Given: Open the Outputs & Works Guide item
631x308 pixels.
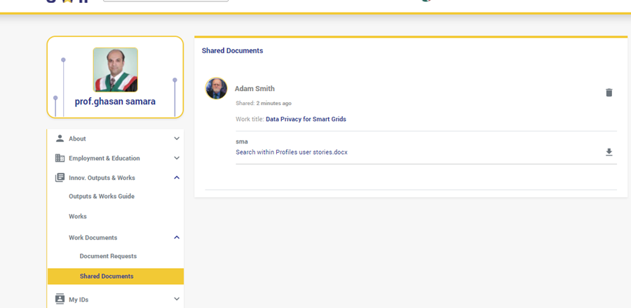Looking at the screenshot, I should click(101, 197).
